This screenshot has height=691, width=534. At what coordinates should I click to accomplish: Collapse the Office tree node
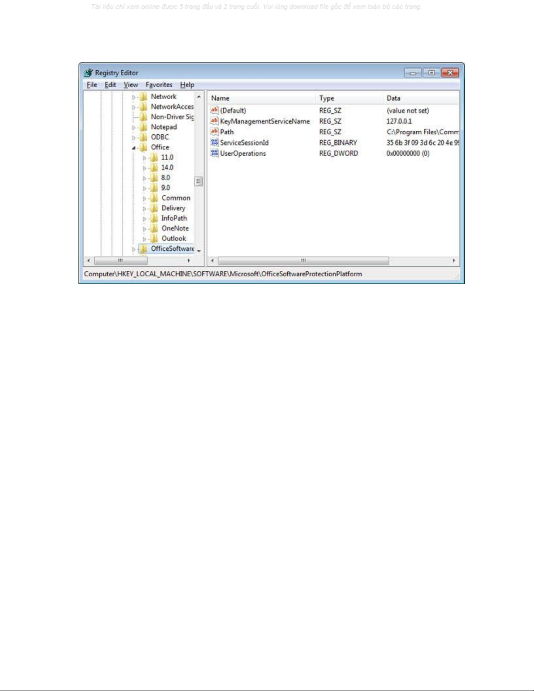134,148
